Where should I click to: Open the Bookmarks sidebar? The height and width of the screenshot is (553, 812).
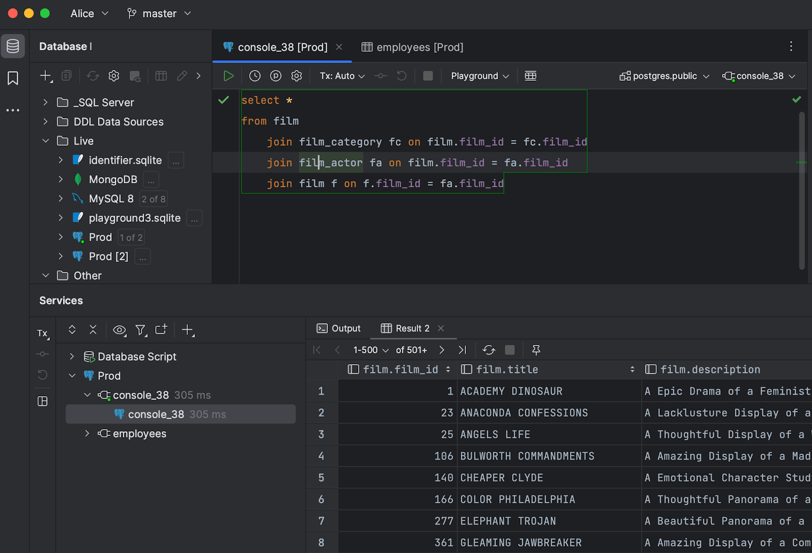click(x=13, y=78)
